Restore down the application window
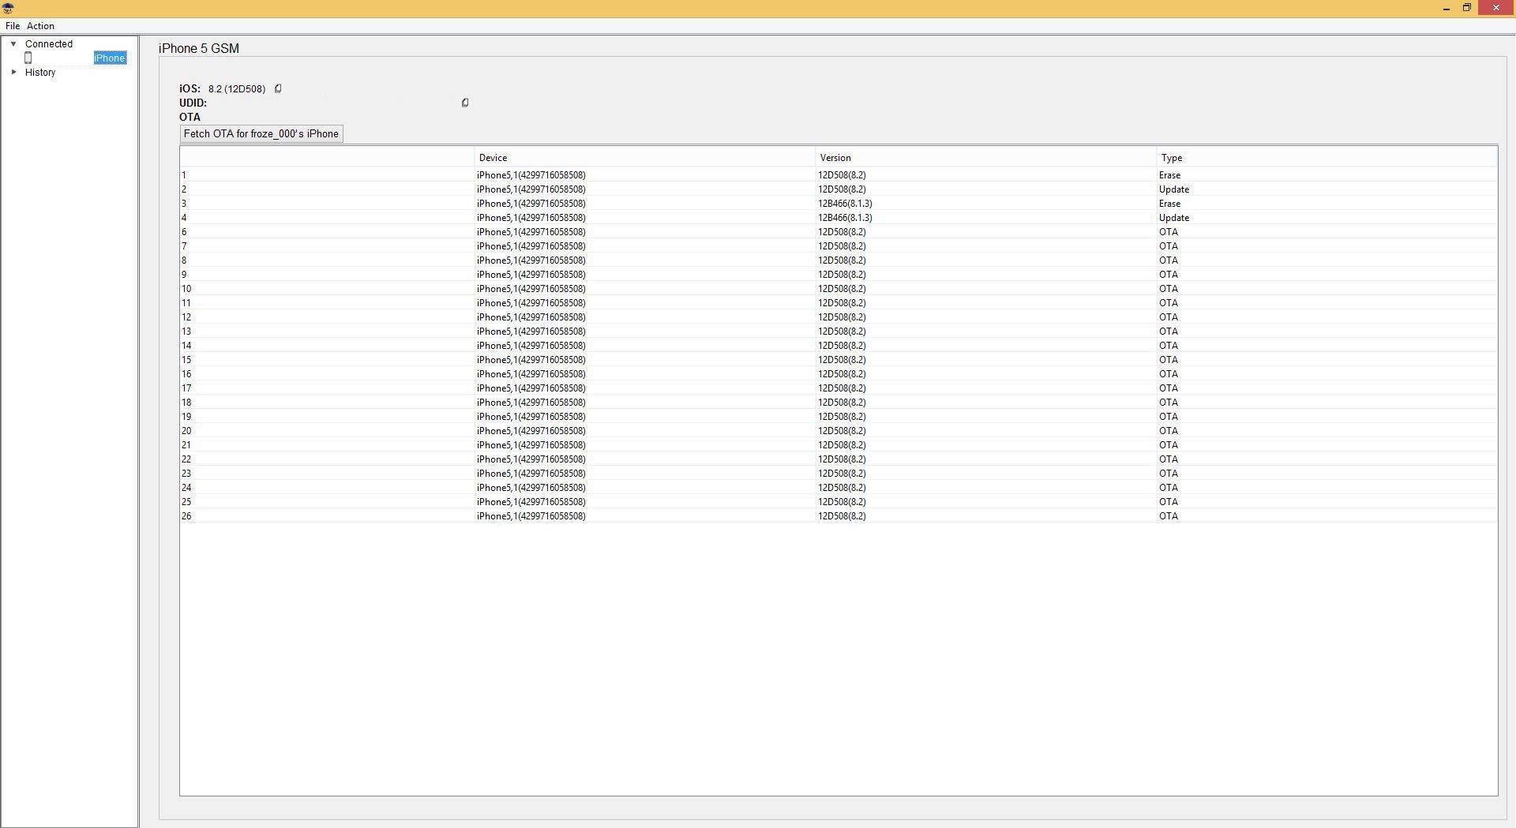 (x=1467, y=8)
